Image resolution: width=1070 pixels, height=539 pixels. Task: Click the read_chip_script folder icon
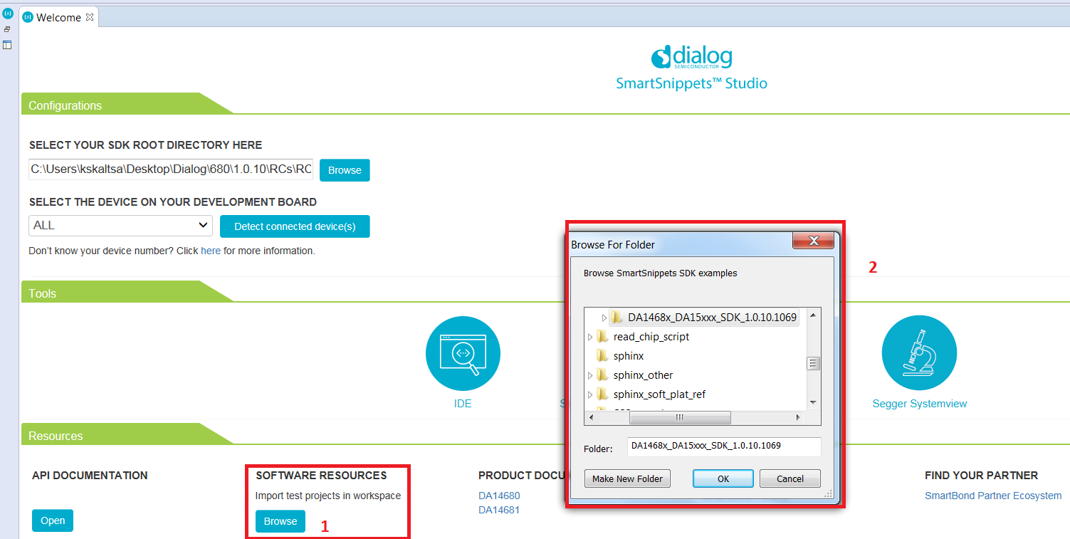point(602,336)
